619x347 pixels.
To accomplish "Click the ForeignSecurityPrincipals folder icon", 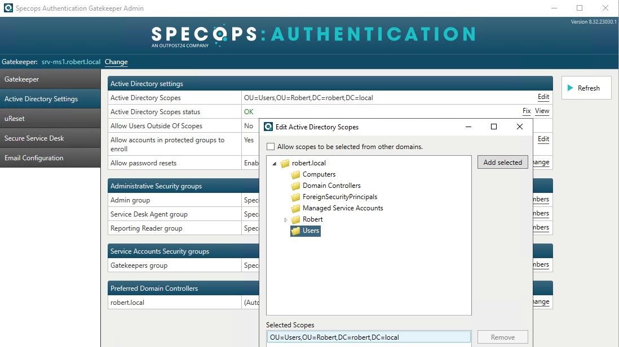I will [x=295, y=197].
